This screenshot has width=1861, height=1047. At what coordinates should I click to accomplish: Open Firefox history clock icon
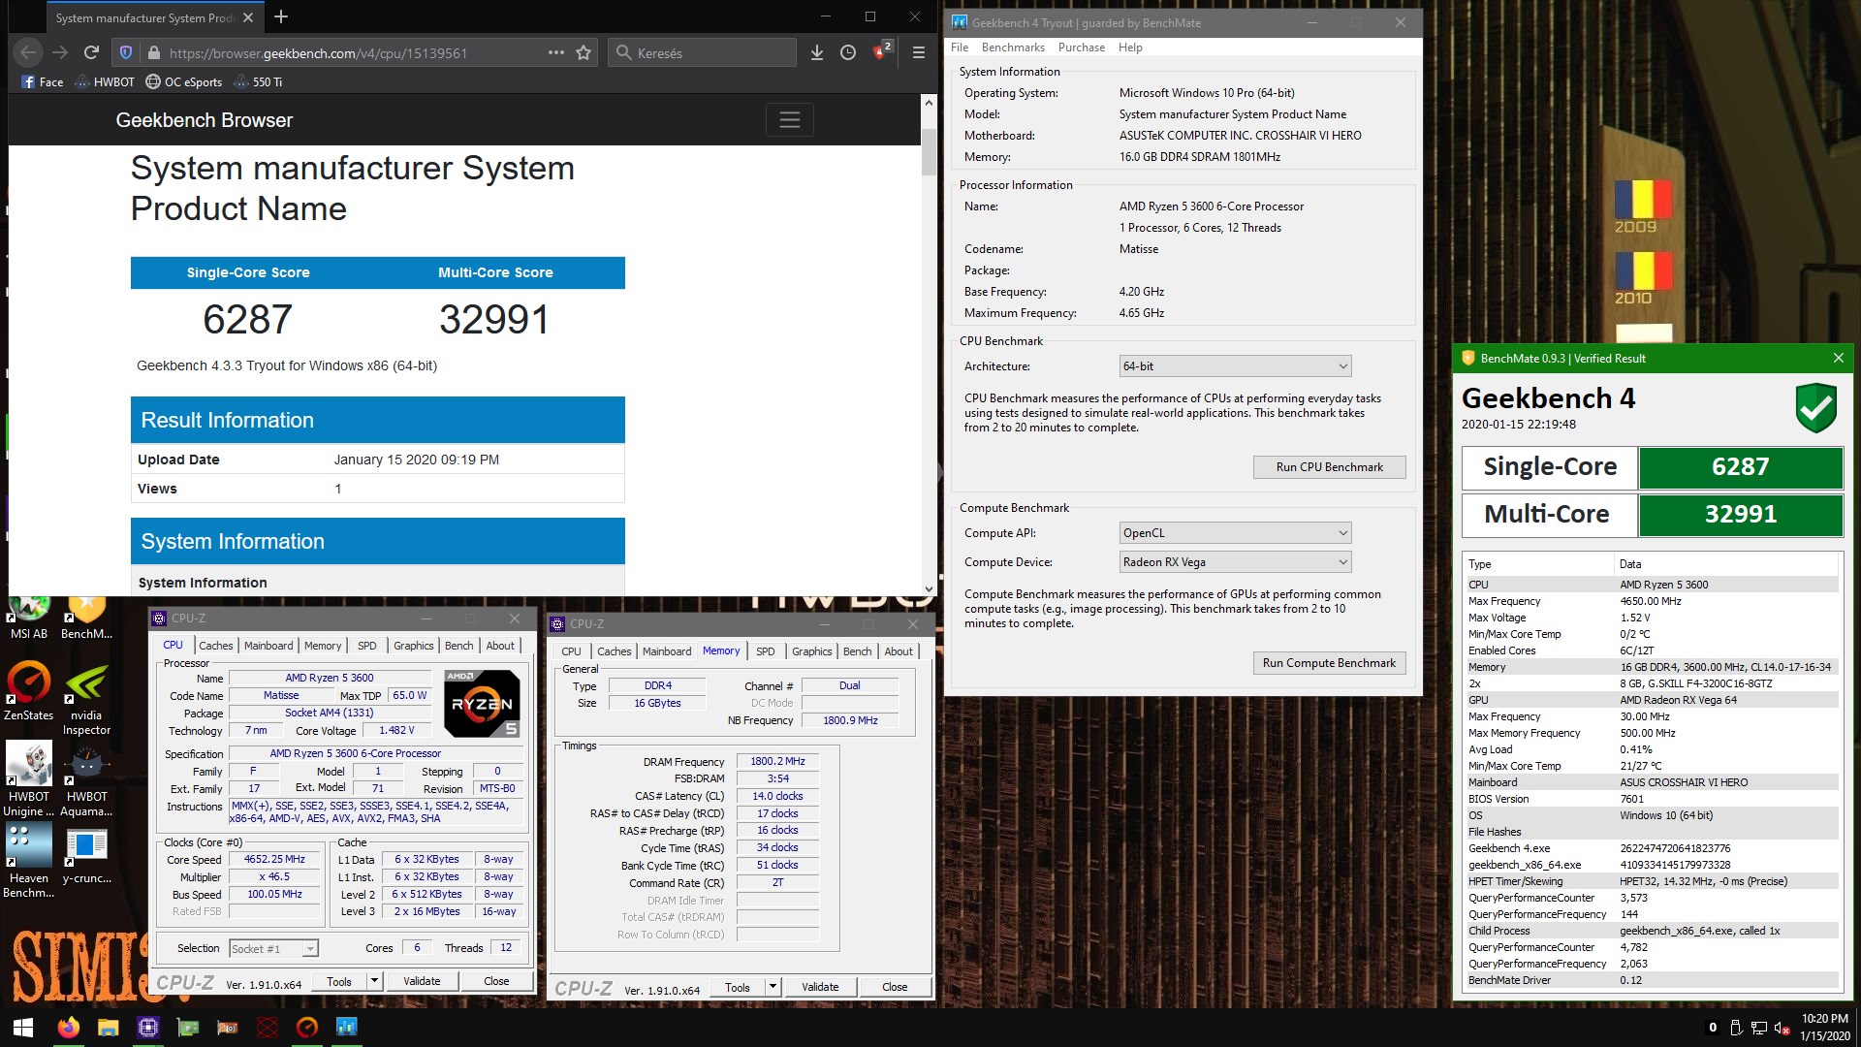848,52
